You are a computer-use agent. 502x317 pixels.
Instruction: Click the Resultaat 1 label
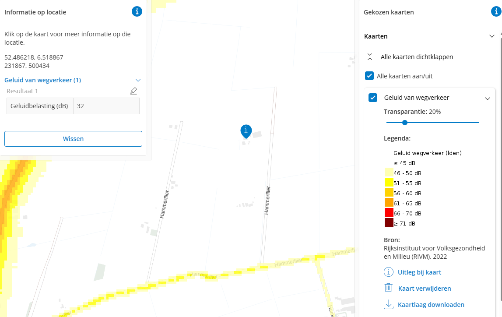(x=22, y=91)
